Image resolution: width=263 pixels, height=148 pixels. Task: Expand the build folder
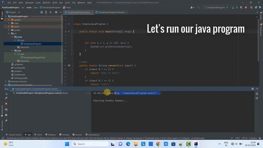[9, 26]
